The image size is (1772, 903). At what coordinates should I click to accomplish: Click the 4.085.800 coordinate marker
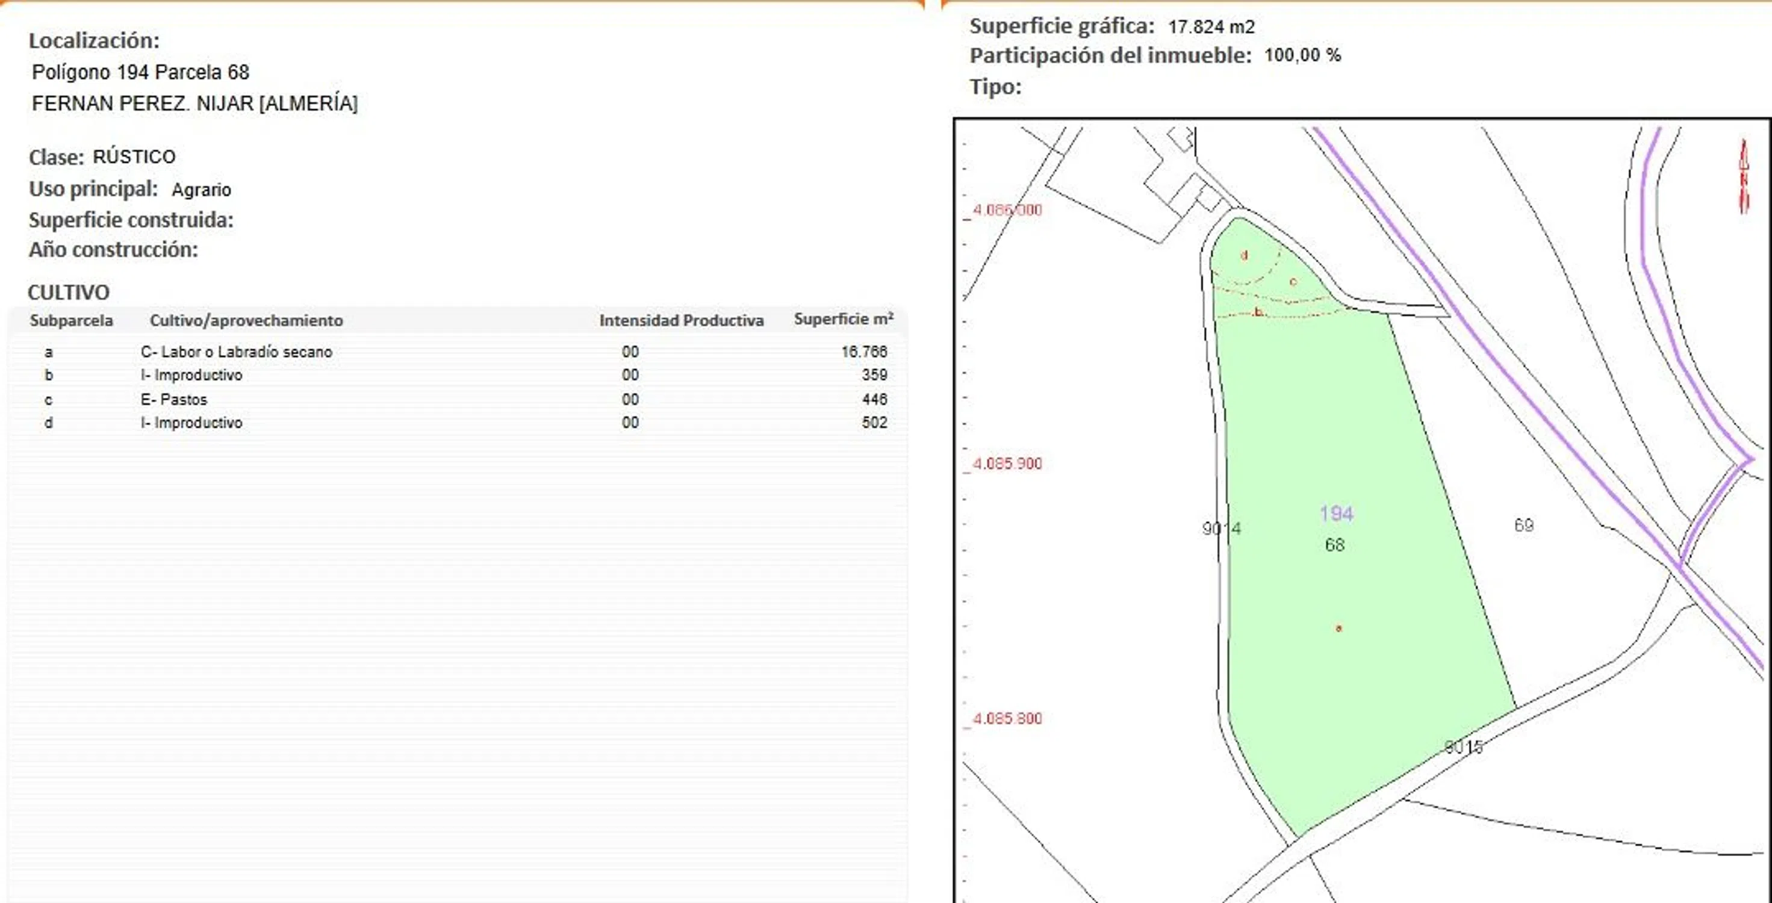pyautogui.click(x=1007, y=718)
